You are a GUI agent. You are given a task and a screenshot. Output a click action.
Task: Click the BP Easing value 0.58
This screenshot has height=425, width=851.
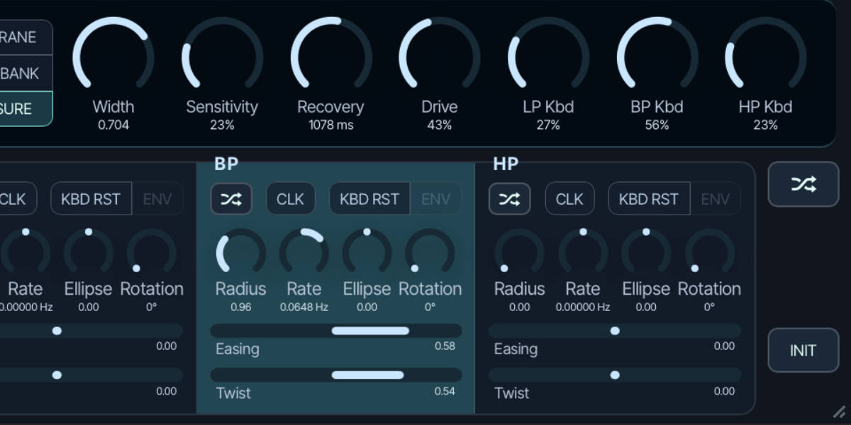click(445, 346)
